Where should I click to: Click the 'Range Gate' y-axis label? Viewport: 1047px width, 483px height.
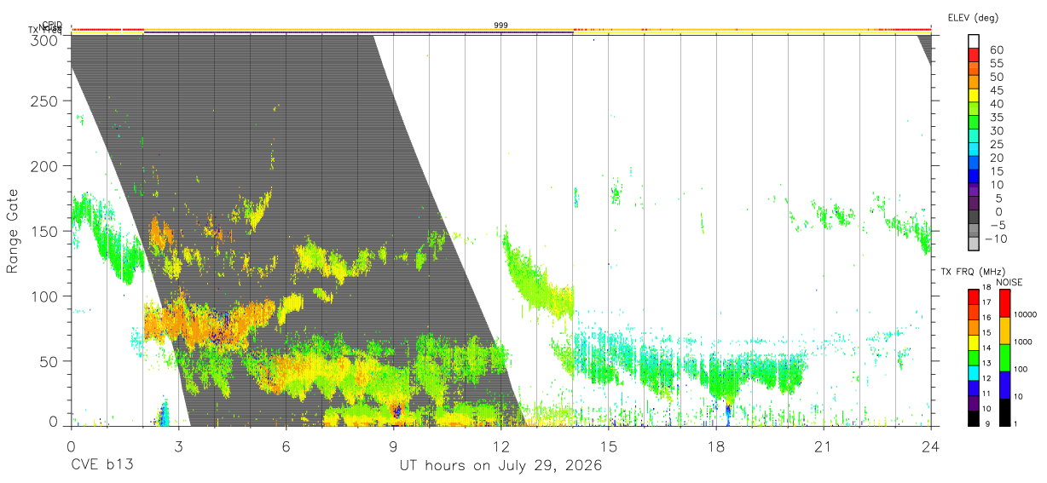pos(13,231)
